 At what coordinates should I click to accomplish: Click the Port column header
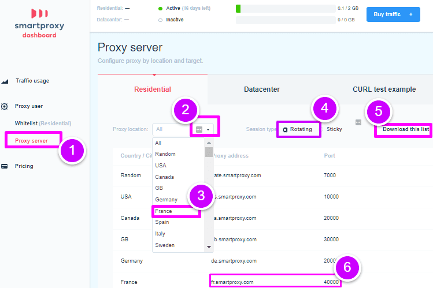(330, 156)
